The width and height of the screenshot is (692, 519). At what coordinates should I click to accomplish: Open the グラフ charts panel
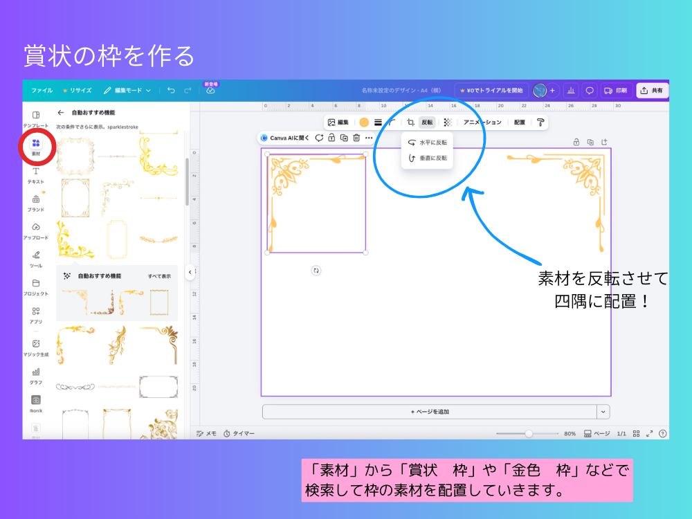[36, 376]
